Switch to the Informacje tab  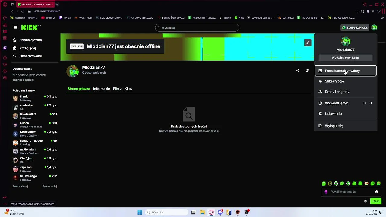(x=102, y=89)
